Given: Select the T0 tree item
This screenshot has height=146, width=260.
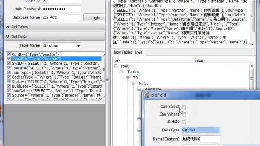Looking at the screenshot, I should (135, 78).
